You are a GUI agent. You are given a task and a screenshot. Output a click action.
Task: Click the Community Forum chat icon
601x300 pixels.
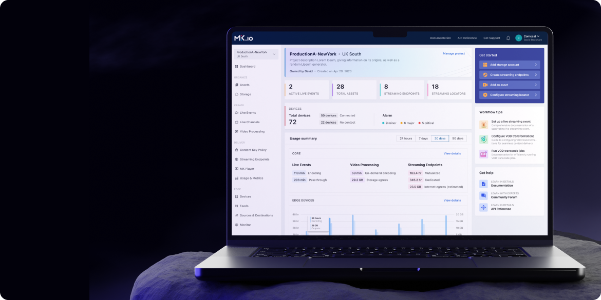click(483, 196)
